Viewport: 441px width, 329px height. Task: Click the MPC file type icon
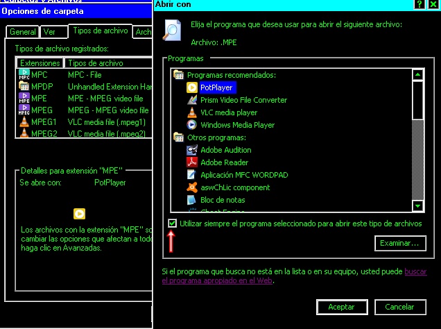[x=24, y=75]
